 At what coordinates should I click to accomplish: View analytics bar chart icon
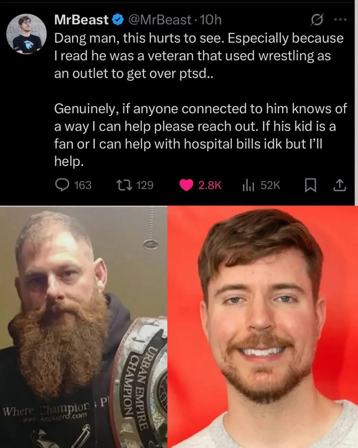(x=248, y=185)
